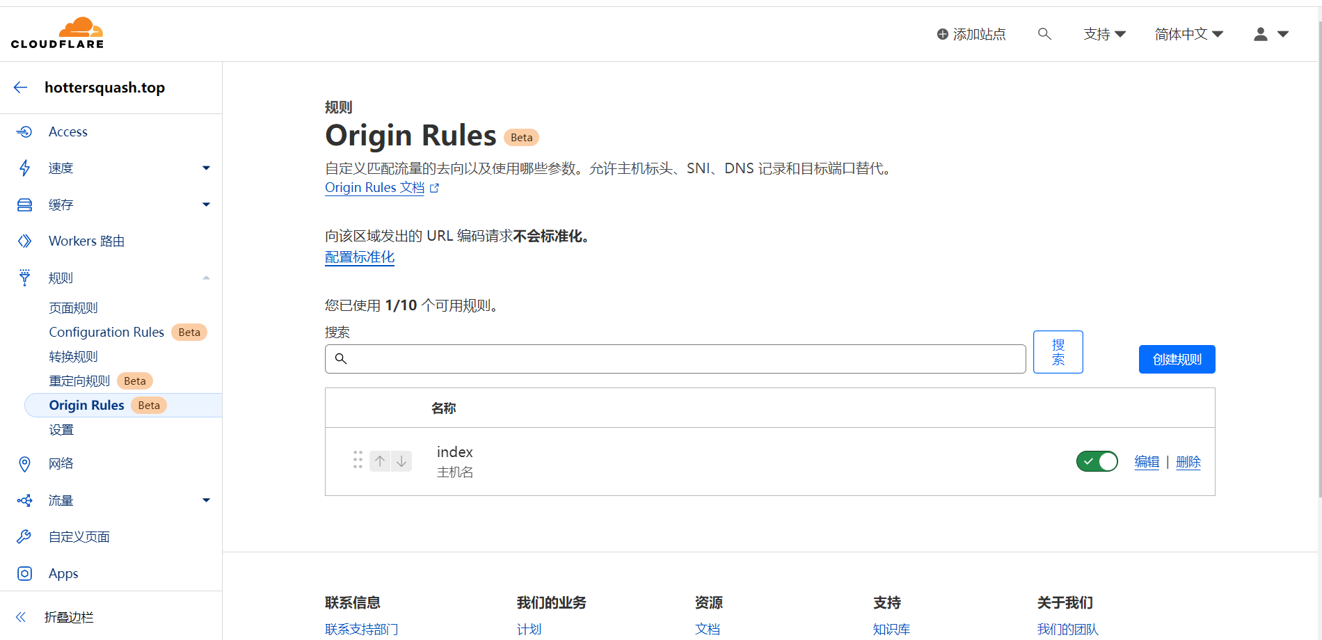Click the 流量 traffic icon
The image size is (1322, 640).
(24, 500)
